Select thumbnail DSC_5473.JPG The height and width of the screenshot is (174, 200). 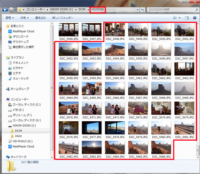click(x=138, y=108)
